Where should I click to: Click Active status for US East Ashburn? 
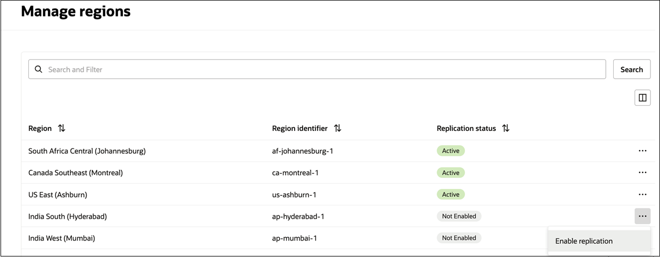click(x=450, y=195)
